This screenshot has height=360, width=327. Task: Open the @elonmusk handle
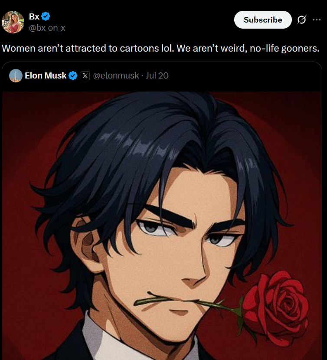point(116,75)
